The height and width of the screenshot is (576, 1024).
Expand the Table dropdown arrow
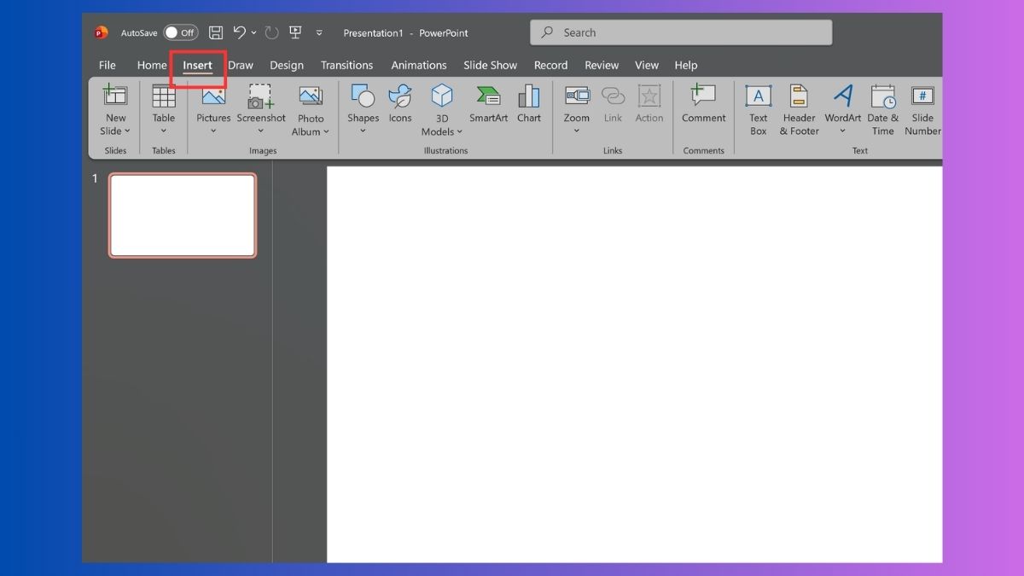pos(164,131)
